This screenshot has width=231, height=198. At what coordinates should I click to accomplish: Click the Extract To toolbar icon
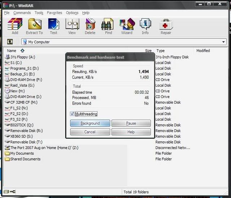coord(35,24)
